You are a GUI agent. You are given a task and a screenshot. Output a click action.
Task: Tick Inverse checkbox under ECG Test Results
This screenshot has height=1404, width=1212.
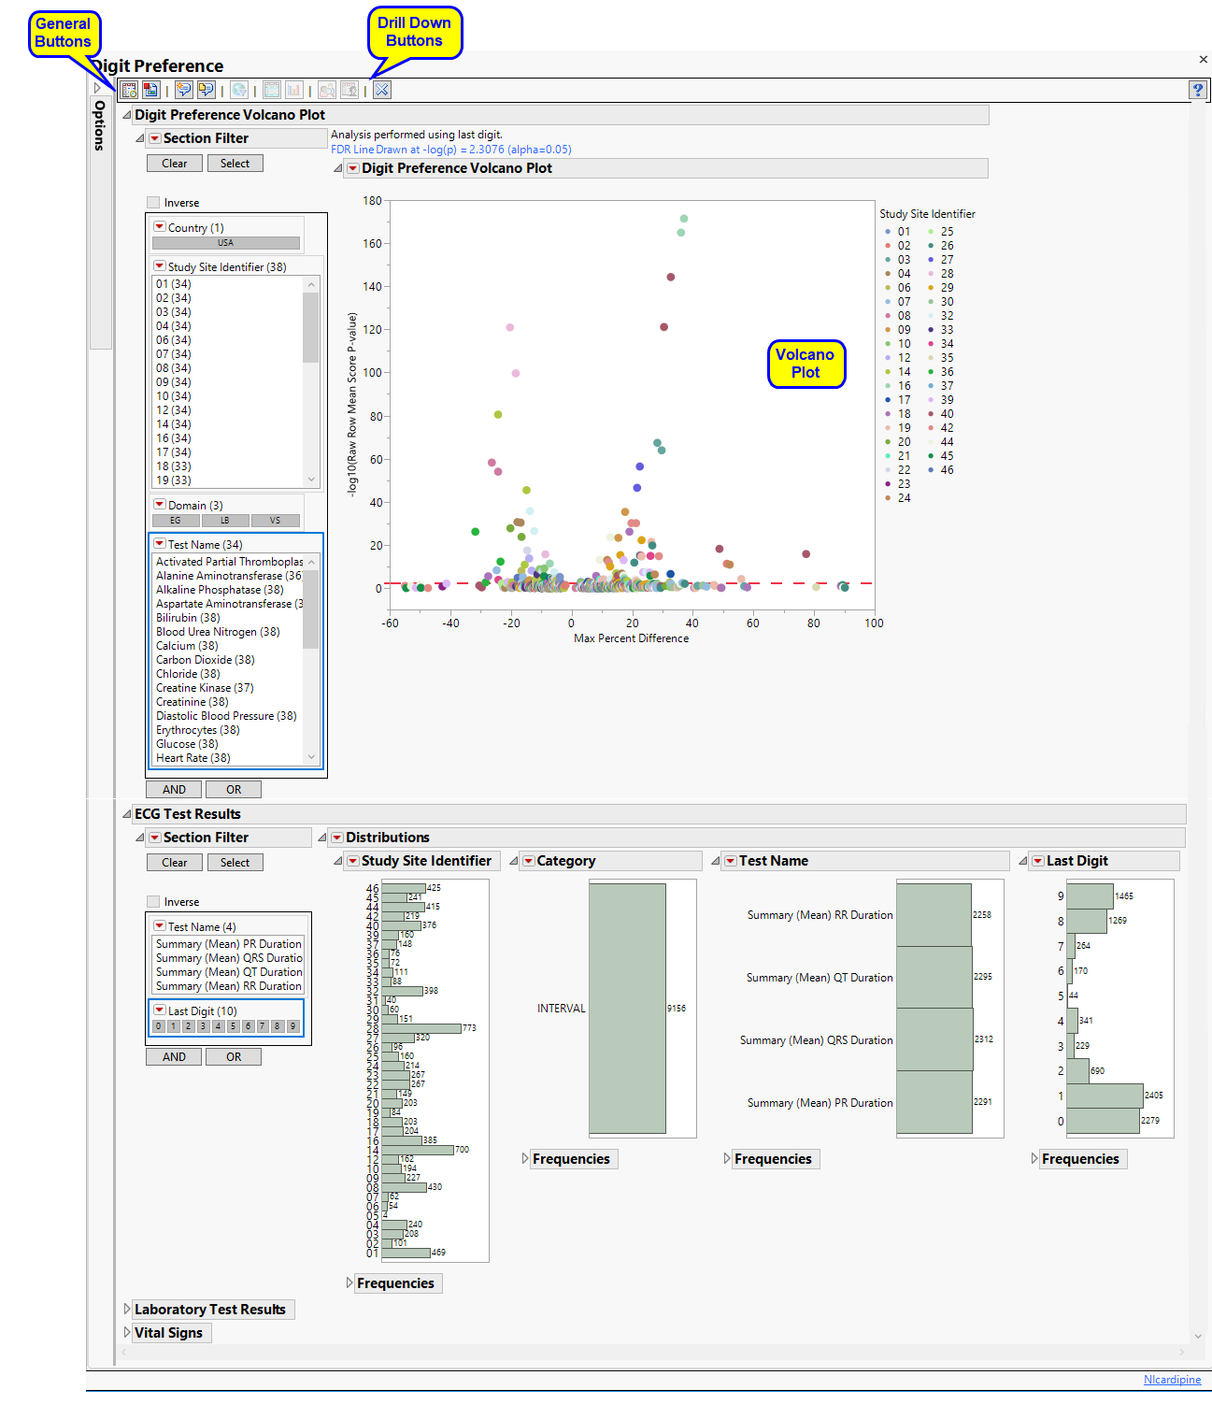pyautogui.click(x=153, y=902)
